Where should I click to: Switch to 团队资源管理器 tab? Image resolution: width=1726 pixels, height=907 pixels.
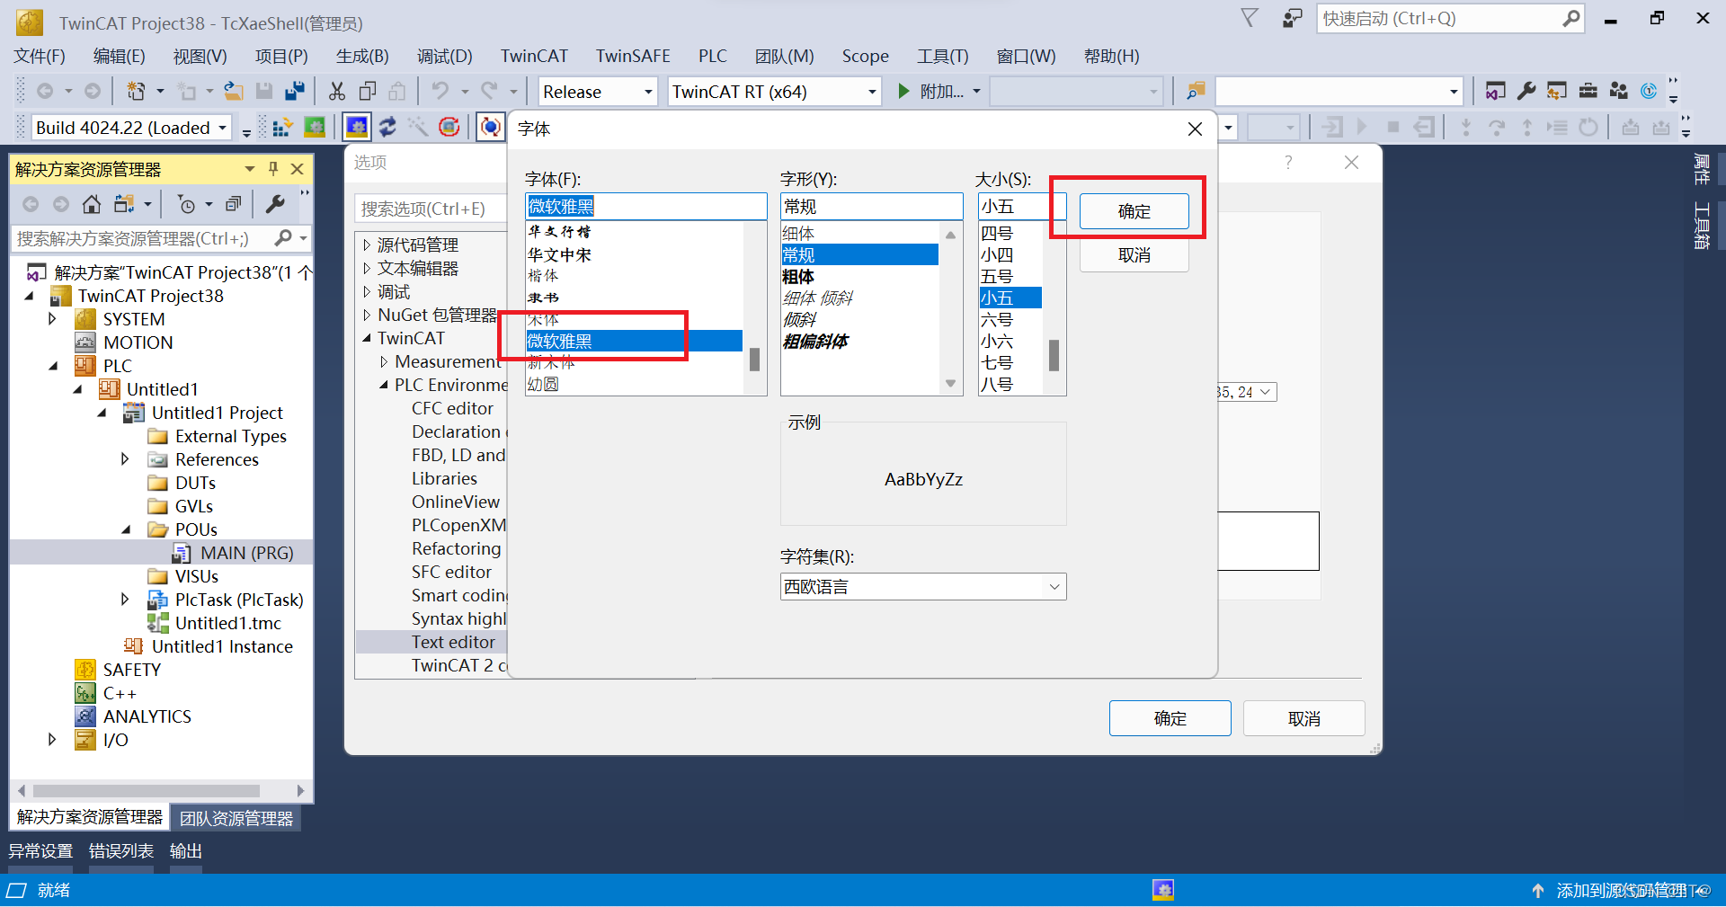(x=236, y=818)
